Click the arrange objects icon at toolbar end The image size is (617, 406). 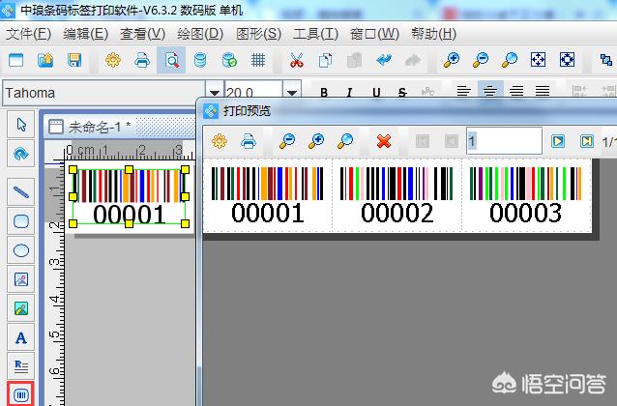(606, 60)
